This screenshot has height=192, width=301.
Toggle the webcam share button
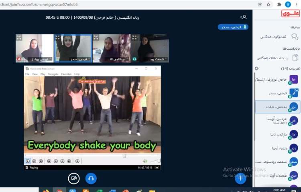[73, 178]
